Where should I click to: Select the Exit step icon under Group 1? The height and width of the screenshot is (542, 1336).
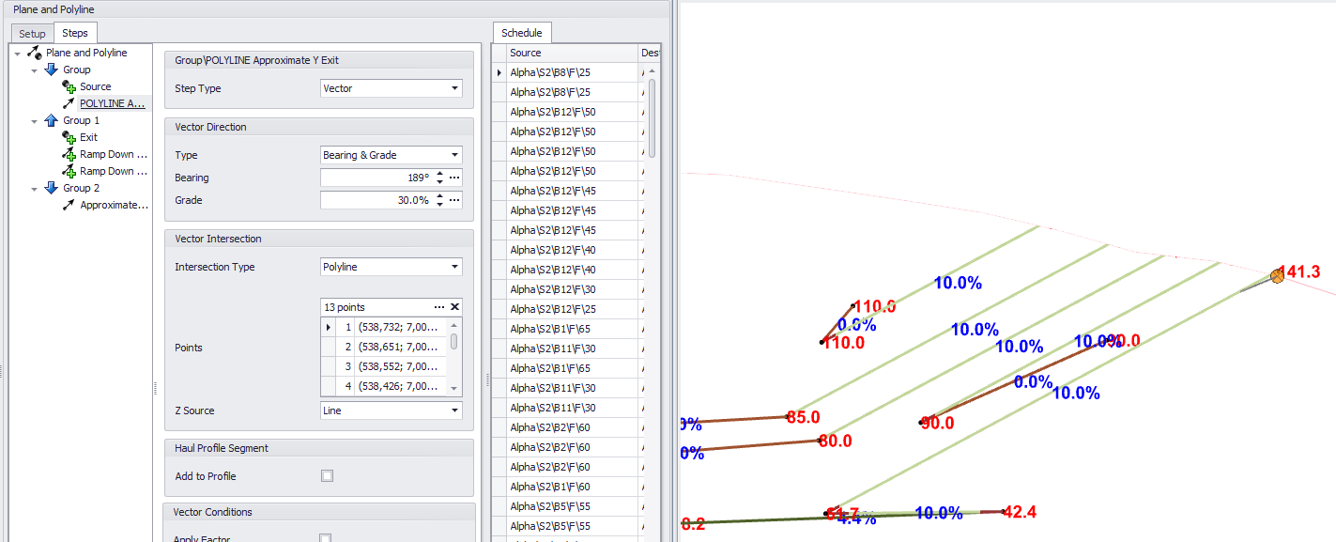pos(69,137)
